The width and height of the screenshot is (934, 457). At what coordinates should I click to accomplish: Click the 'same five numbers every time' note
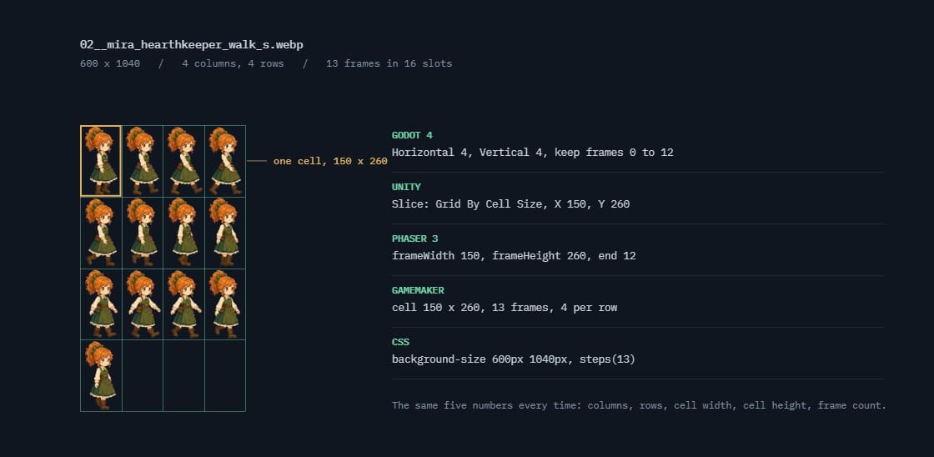pyautogui.click(x=639, y=406)
